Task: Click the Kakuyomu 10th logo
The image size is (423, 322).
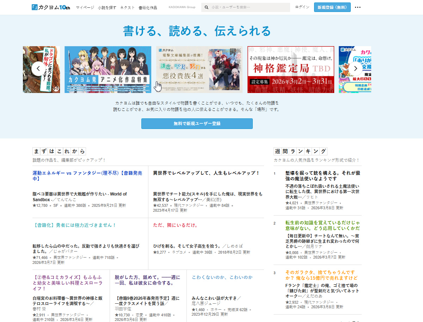Action: (51, 7)
